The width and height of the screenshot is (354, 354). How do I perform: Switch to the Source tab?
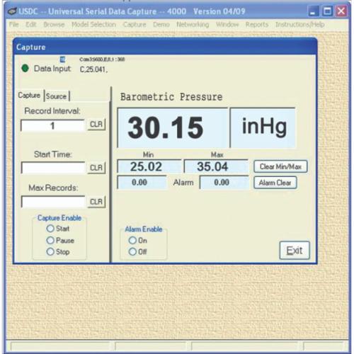point(57,96)
